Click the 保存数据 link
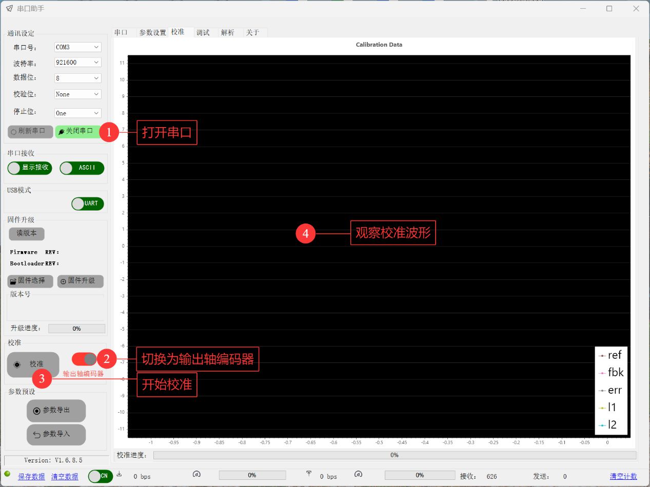The image size is (650, 487). (31, 477)
